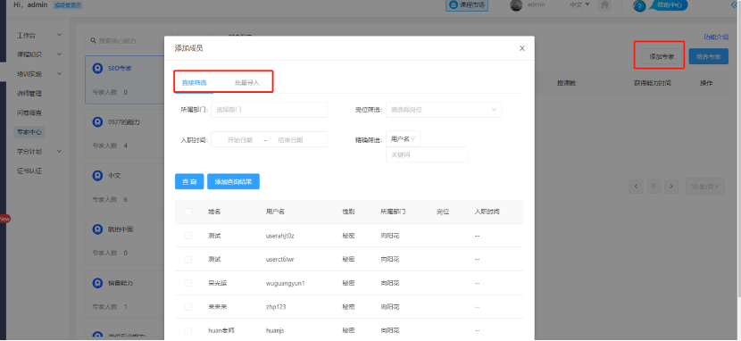
Task: Tick the select-all checkbox in the table header
Action: click(x=188, y=212)
